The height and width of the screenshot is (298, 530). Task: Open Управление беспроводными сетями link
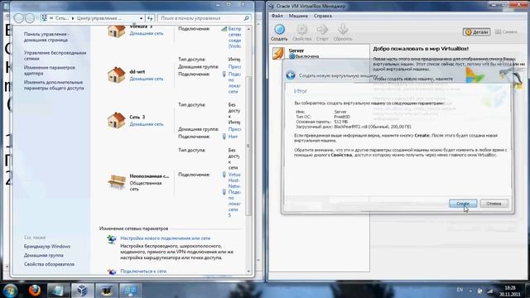[x=55, y=55]
